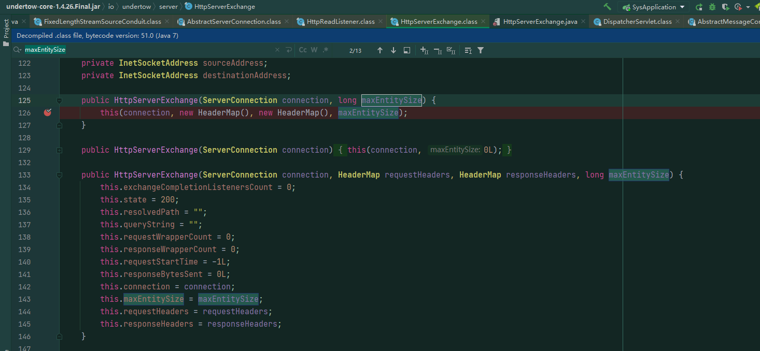Navigate via the server breadcrumb
This screenshot has height=351, width=760.
point(168,7)
